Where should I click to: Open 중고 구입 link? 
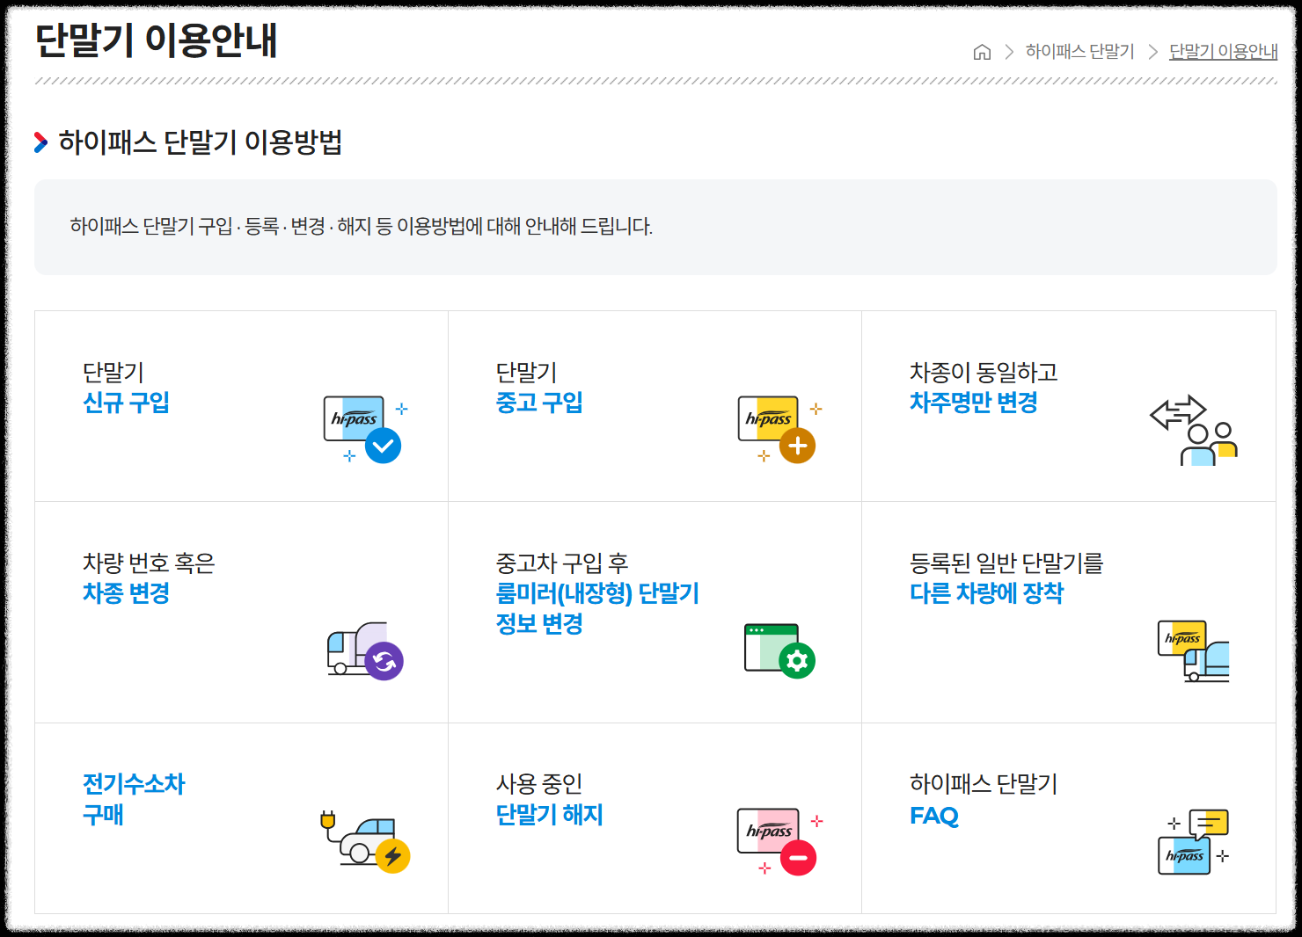pyautogui.click(x=539, y=403)
